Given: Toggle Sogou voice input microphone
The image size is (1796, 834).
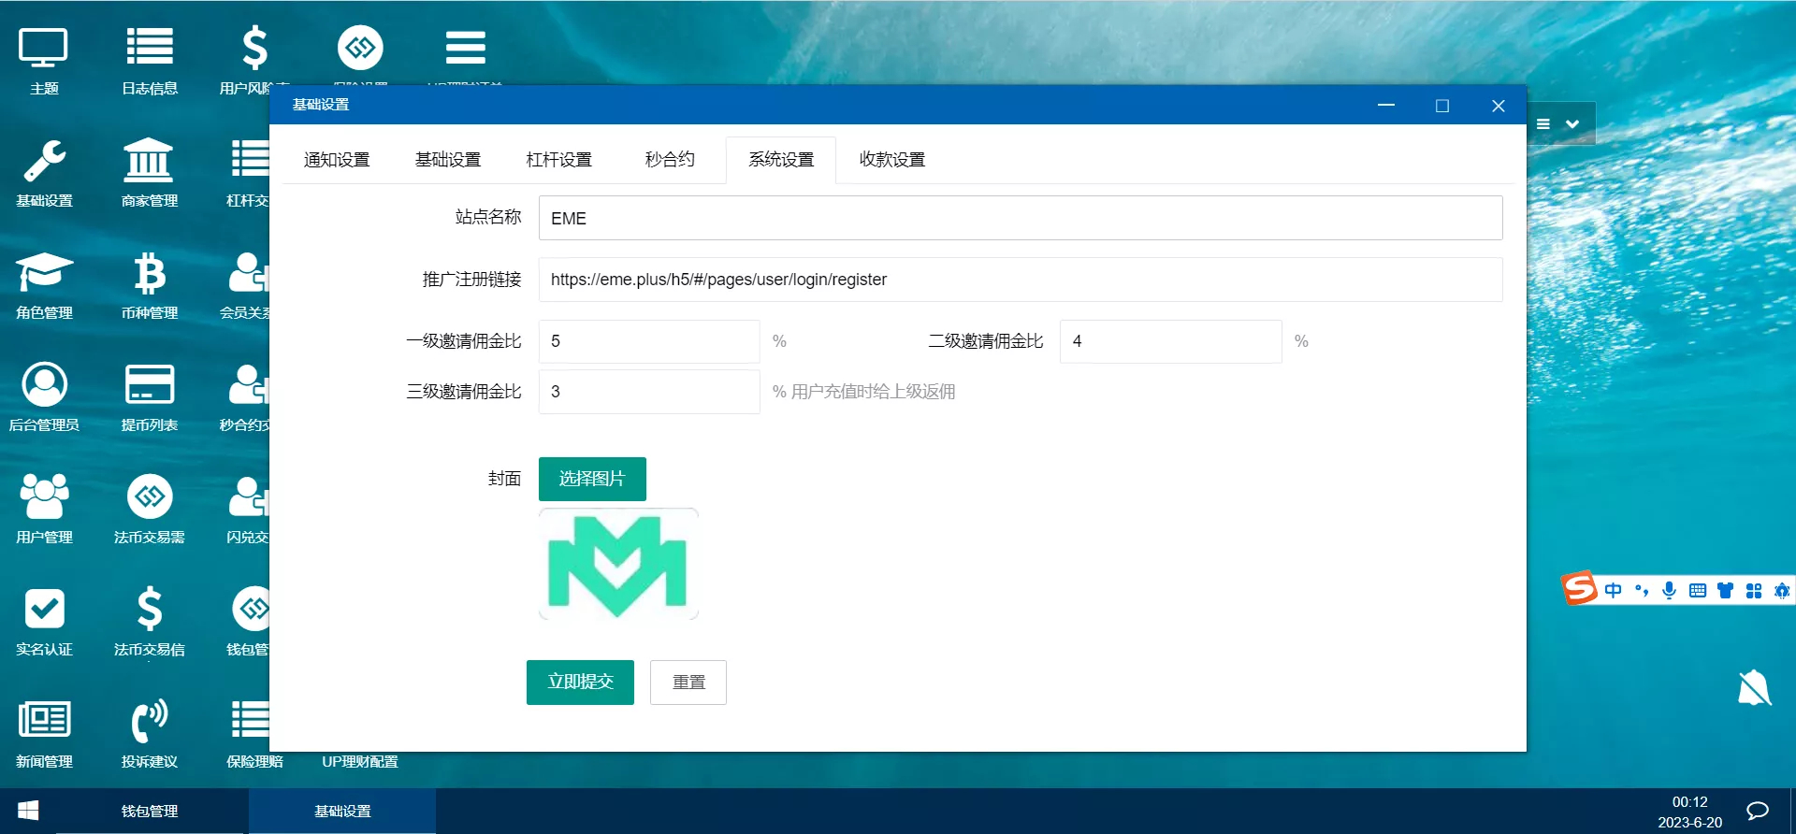Looking at the screenshot, I should (1669, 590).
